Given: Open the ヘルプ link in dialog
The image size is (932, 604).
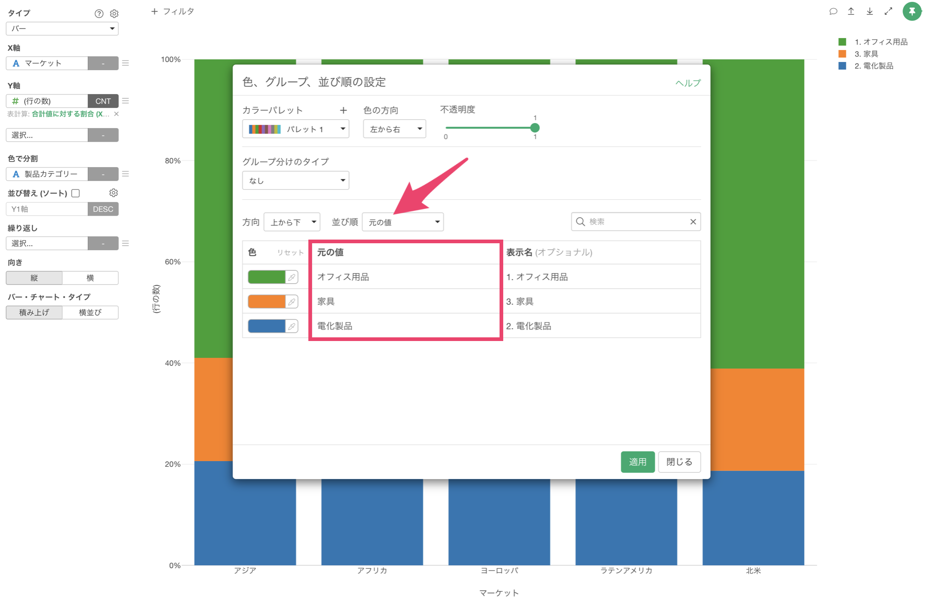Looking at the screenshot, I should click(x=688, y=83).
